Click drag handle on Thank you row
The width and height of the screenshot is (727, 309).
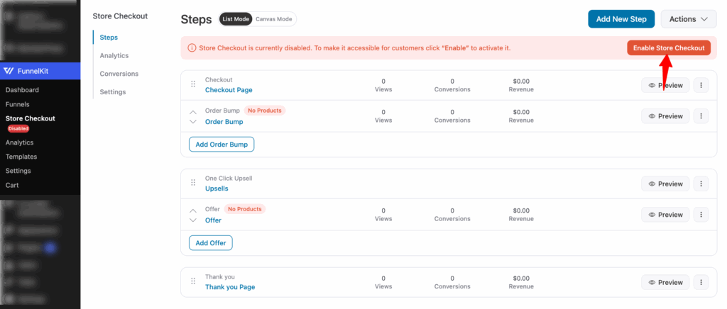pyautogui.click(x=193, y=281)
